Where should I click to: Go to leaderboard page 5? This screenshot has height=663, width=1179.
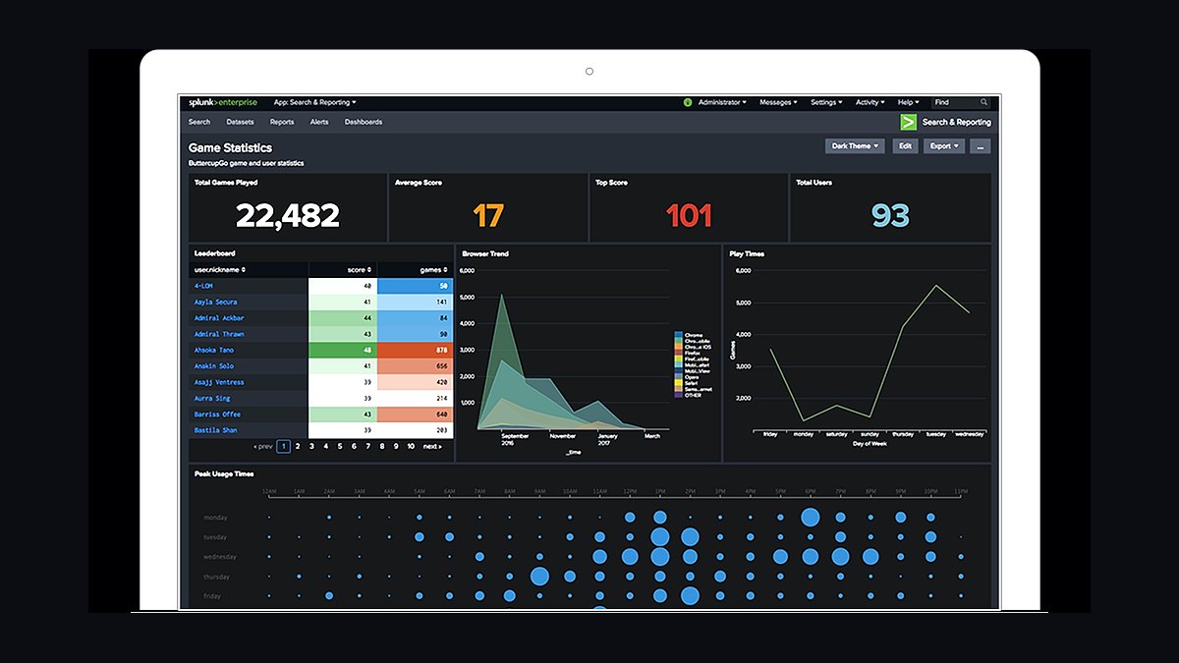coord(340,446)
